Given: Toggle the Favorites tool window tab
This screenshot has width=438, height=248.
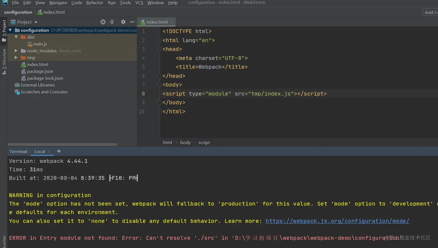Looking at the screenshot, I should (4, 242).
